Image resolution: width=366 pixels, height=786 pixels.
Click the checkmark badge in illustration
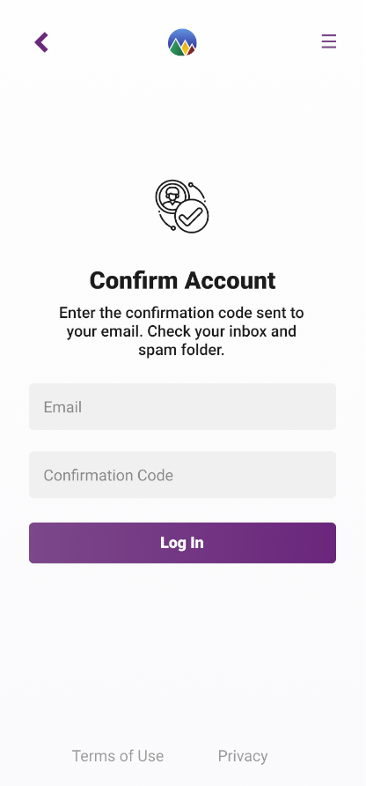point(192,216)
